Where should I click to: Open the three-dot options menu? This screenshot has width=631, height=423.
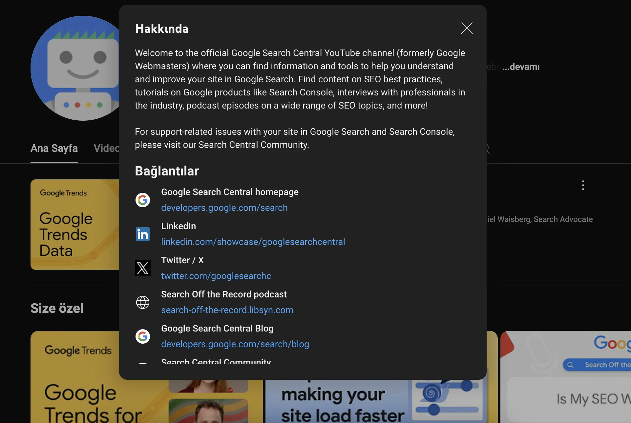583,185
